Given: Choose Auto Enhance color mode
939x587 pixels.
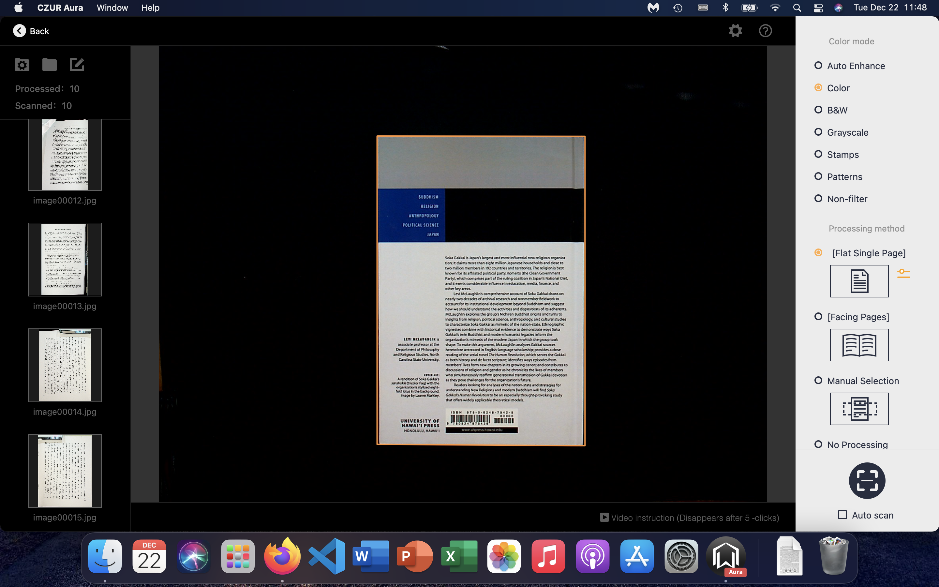Looking at the screenshot, I should (818, 66).
